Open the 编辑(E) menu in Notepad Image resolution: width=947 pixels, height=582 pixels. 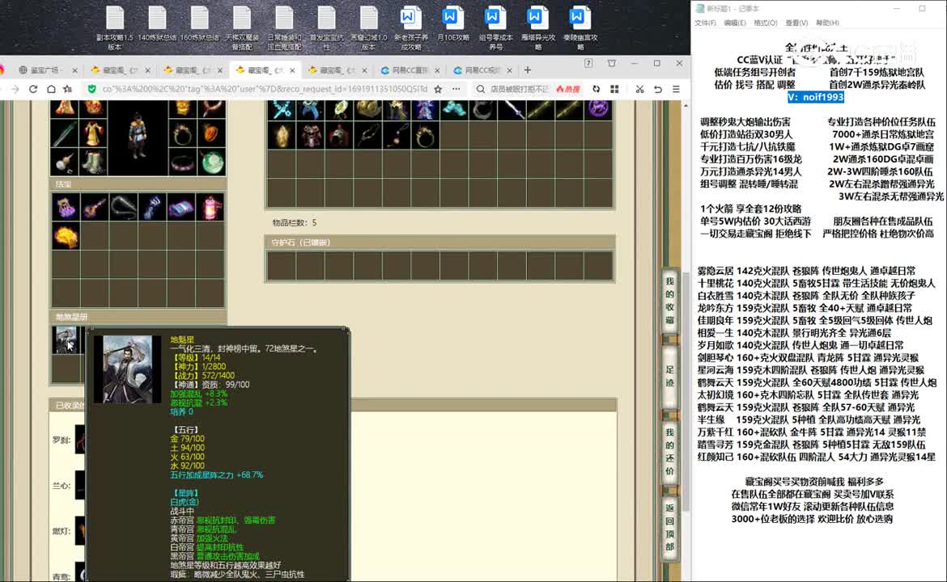[x=734, y=23]
